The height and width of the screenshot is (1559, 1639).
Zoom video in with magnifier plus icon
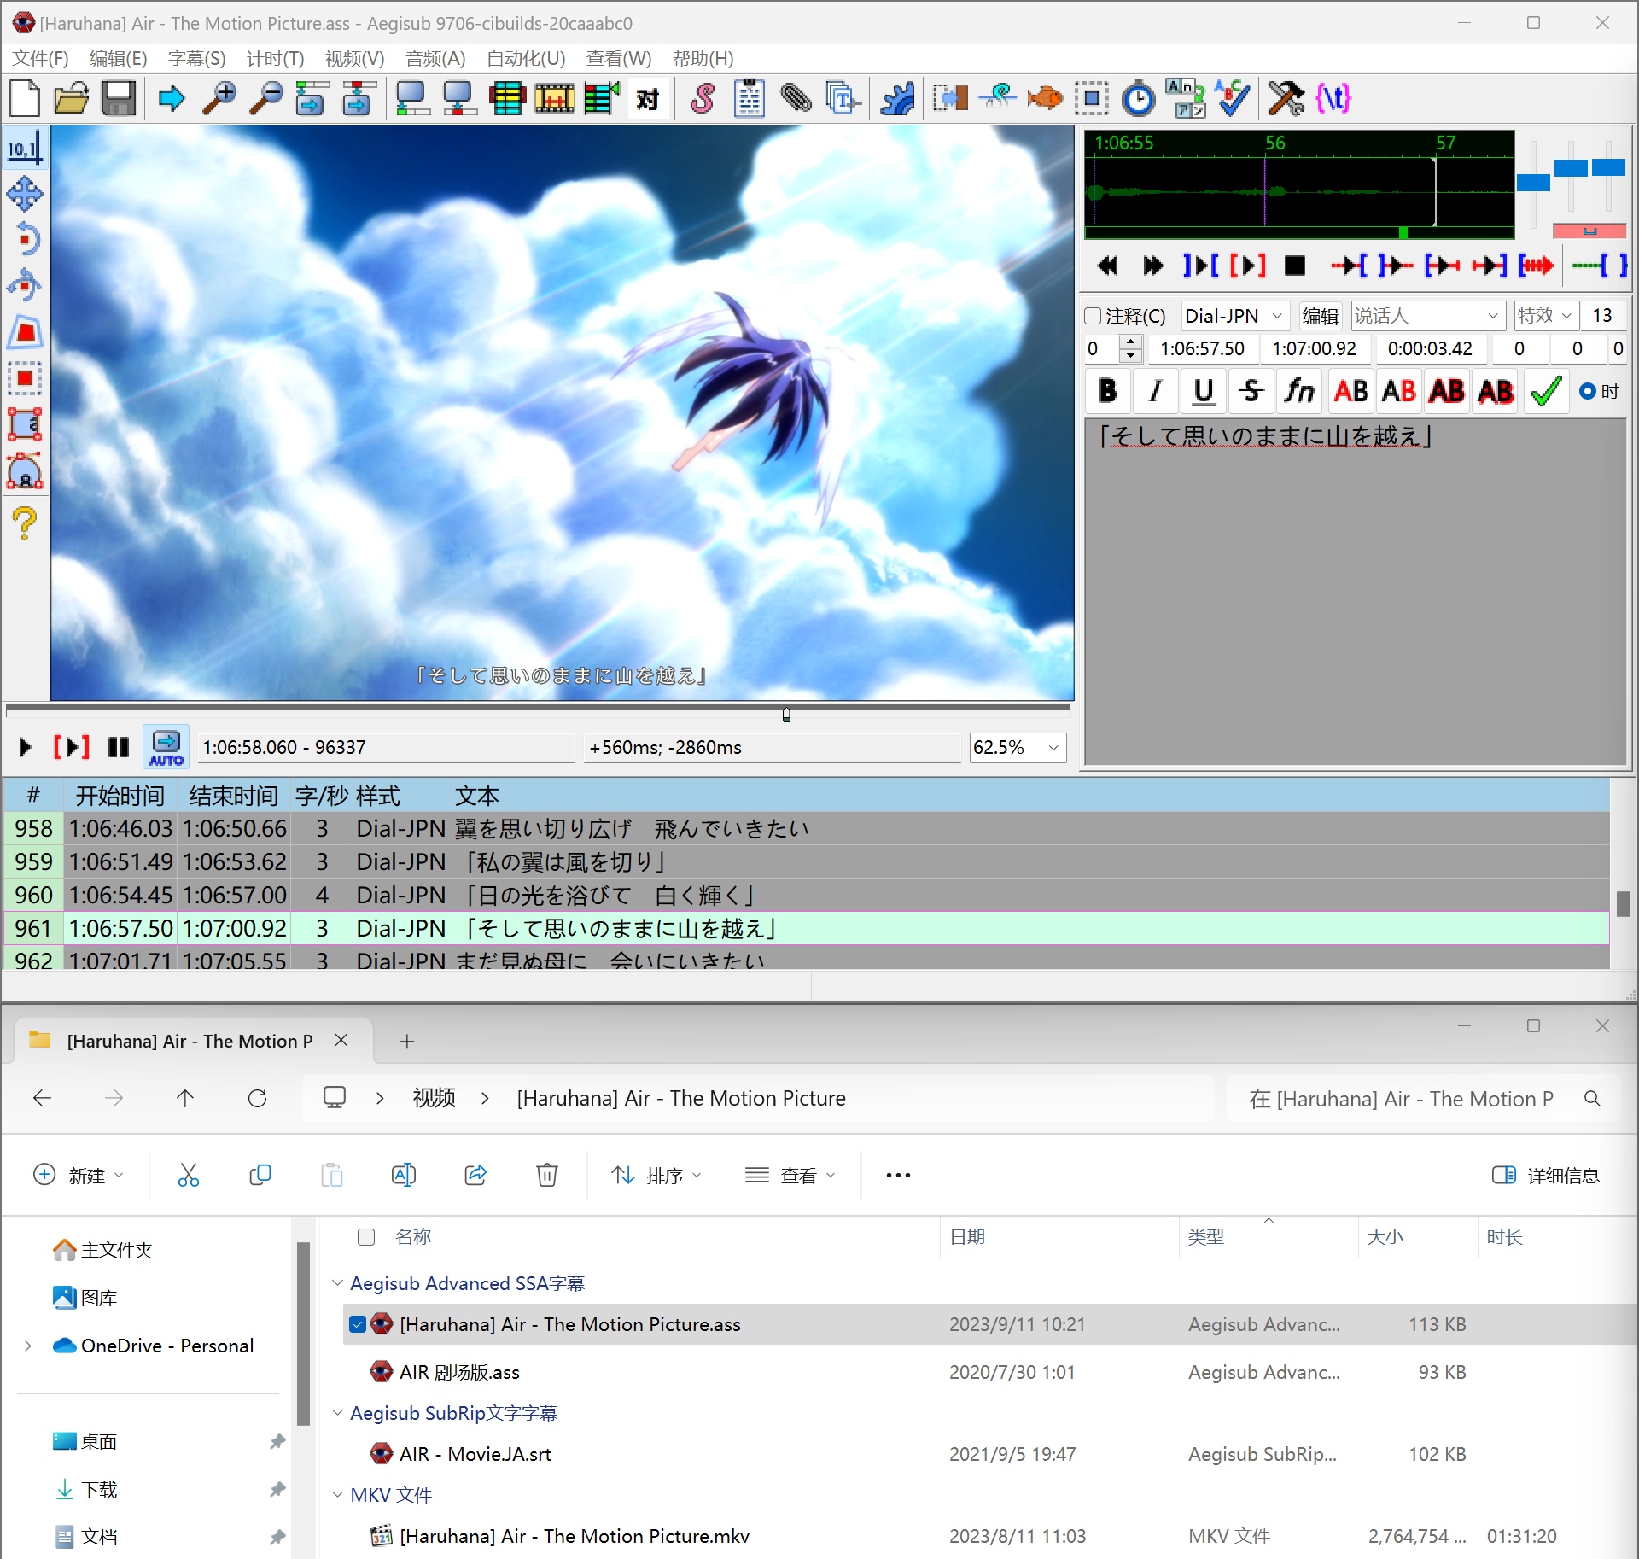(219, 98)
